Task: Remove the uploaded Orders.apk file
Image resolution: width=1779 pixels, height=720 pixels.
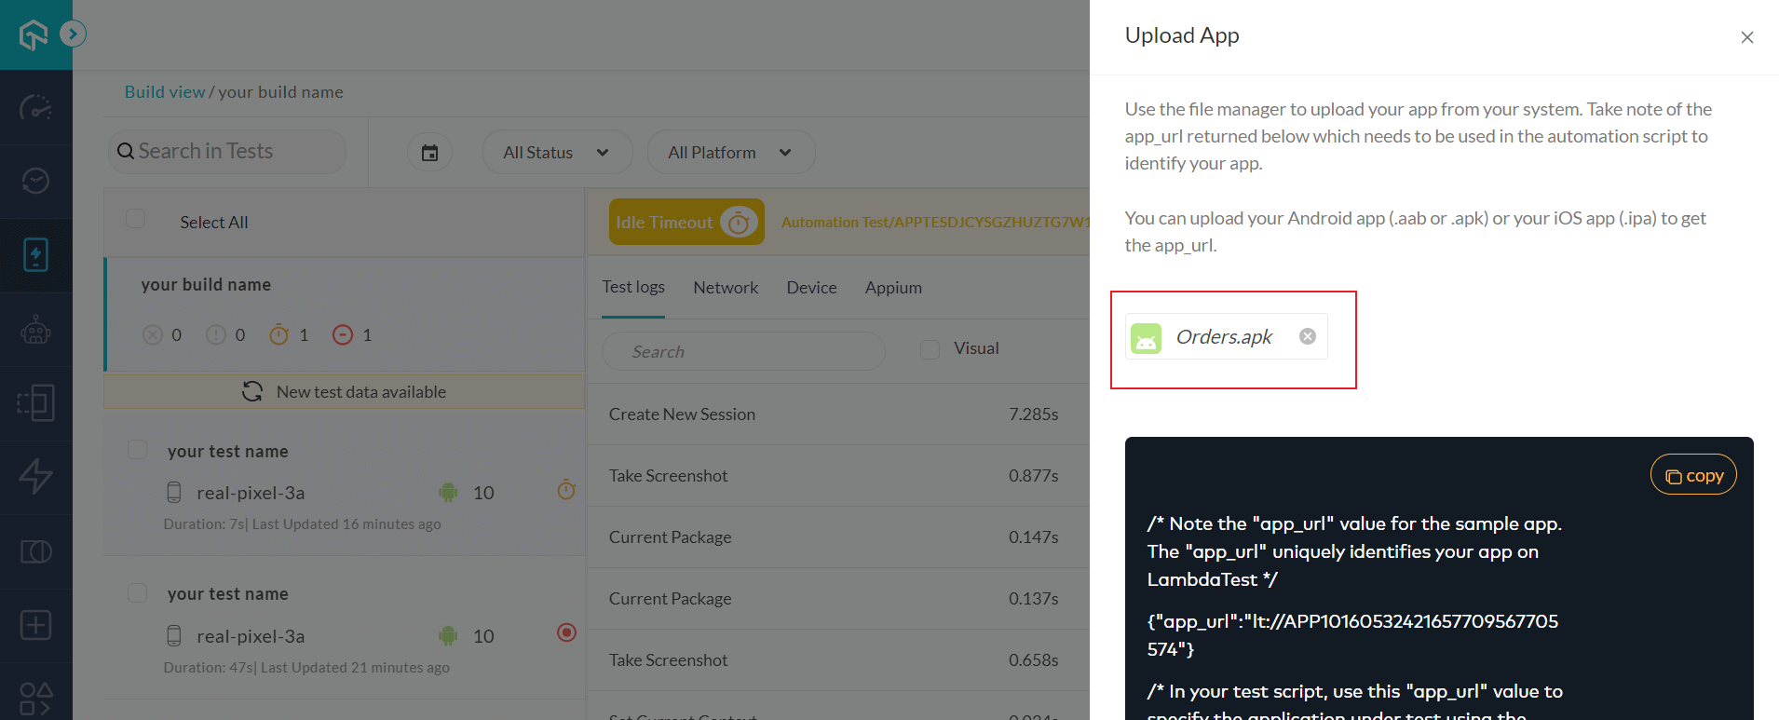Action: (x=1308, y=336)
